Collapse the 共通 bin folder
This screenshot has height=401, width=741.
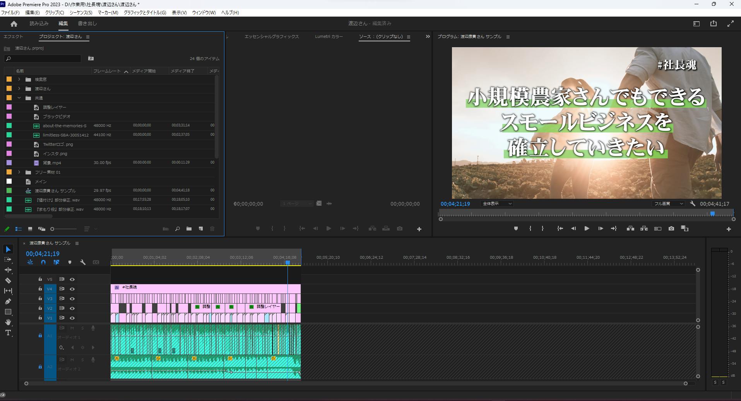19,98
